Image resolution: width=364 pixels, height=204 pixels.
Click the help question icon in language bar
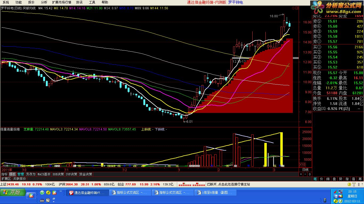[48, 200]
